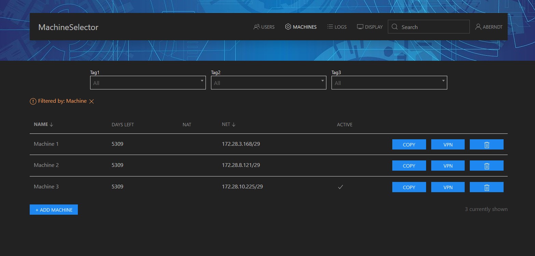
Task: Connect VPN for Machine 2
Action: click(448, 166)
